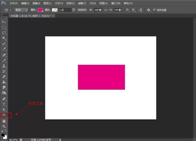Screen dimensions: 196x141
Task: Reset default foreground and background colors
Action: 2,131
